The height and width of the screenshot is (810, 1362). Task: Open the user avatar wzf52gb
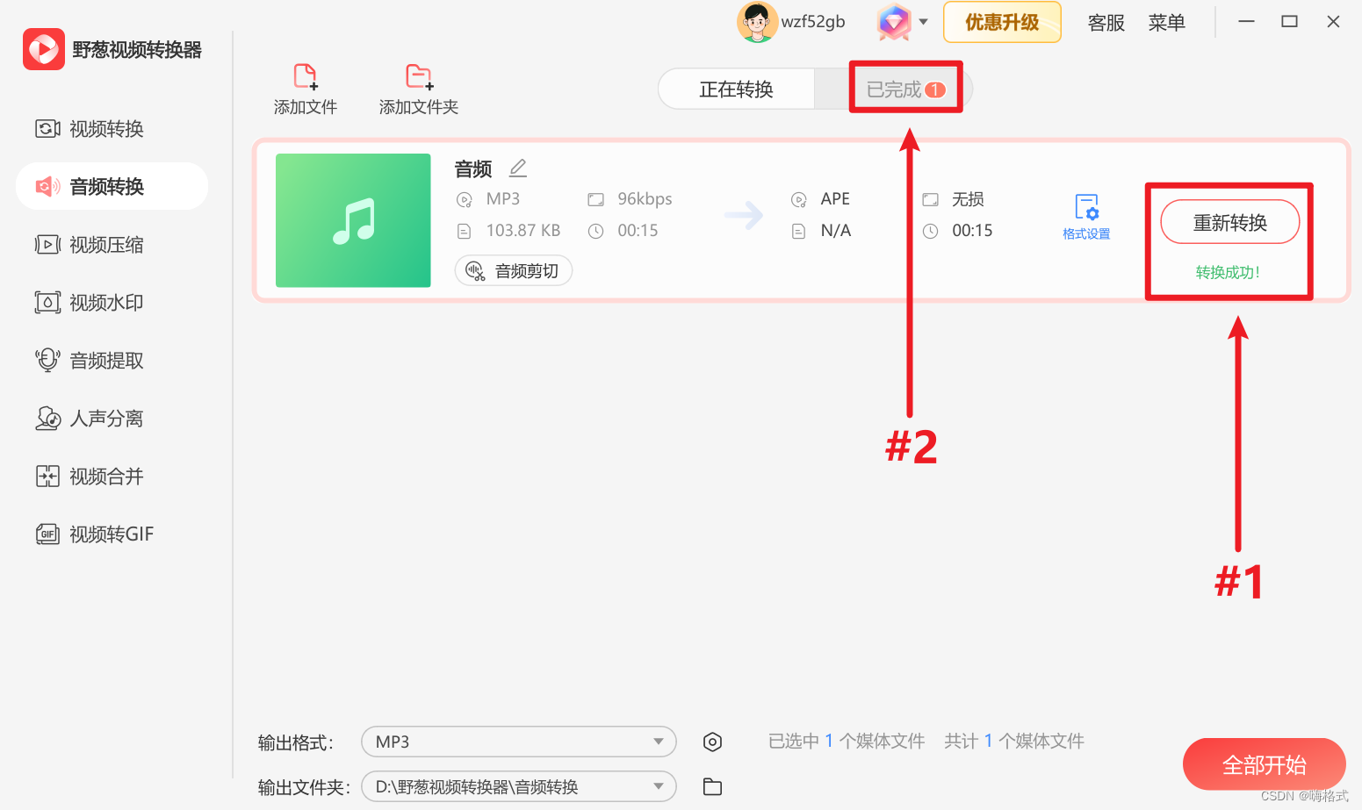pyautogui.click(x=757, y=22)
